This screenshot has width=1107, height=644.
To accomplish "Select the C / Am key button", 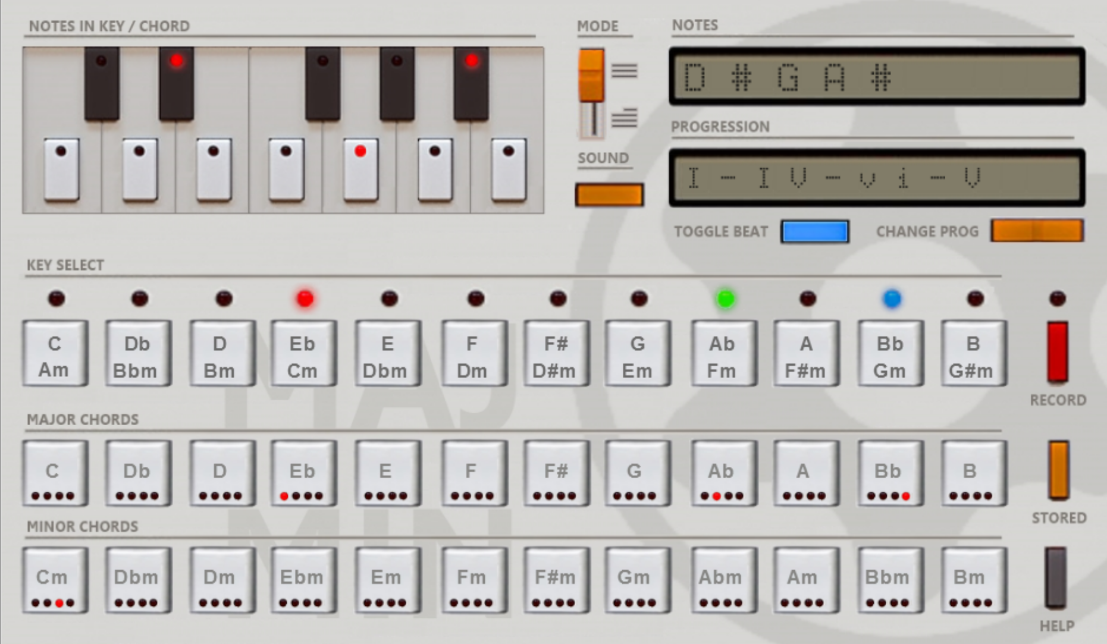I will coord(55,354).
